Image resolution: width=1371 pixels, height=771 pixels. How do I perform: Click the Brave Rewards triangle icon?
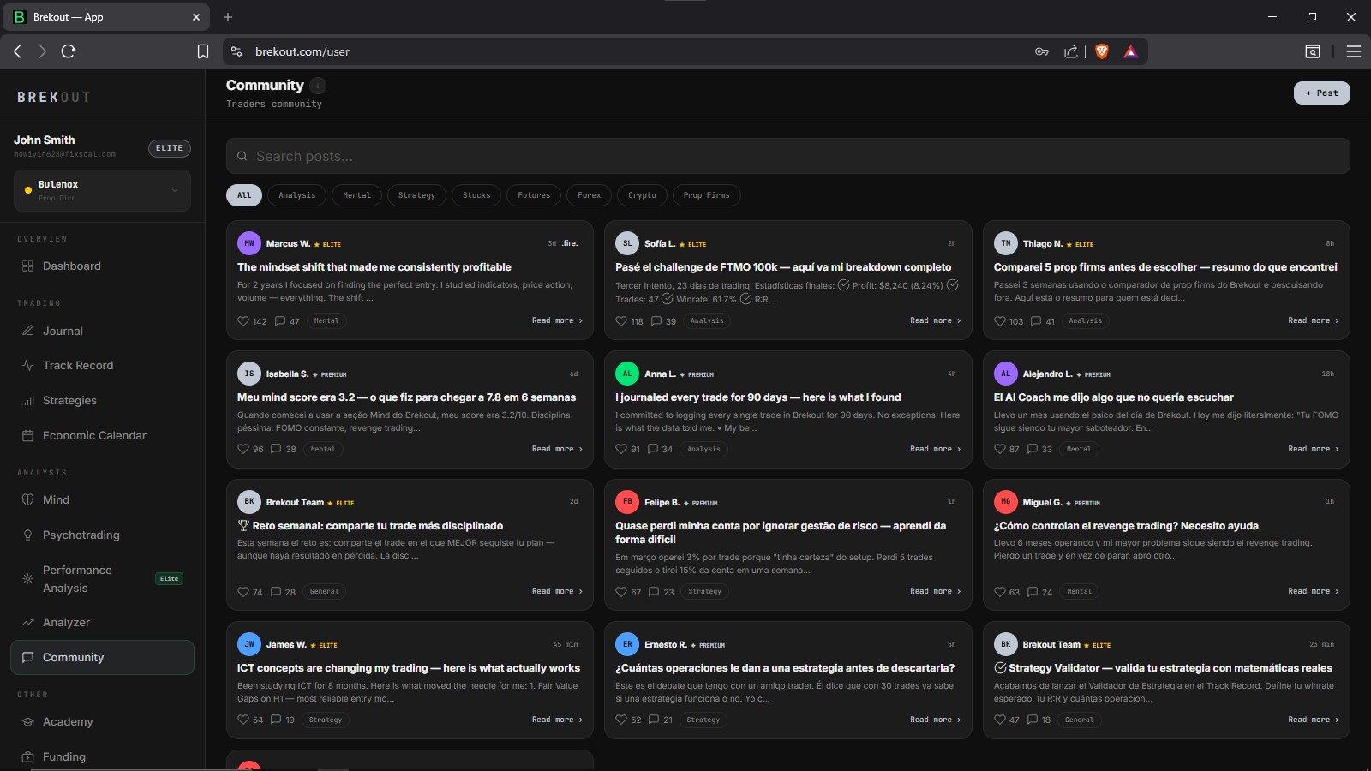click(x=1131, y=51)
